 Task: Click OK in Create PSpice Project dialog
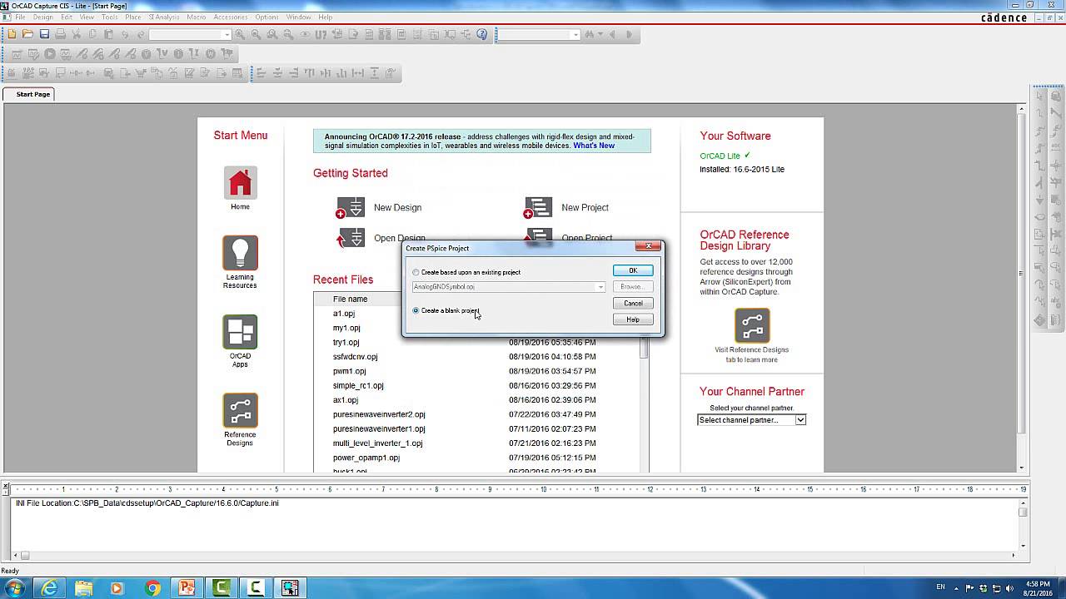633,270
